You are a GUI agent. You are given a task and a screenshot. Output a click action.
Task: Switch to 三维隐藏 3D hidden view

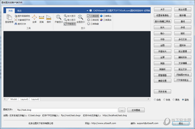point(93,24)
